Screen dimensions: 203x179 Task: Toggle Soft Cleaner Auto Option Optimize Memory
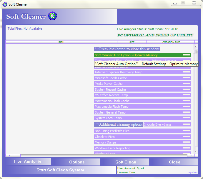tap(142, 55)
